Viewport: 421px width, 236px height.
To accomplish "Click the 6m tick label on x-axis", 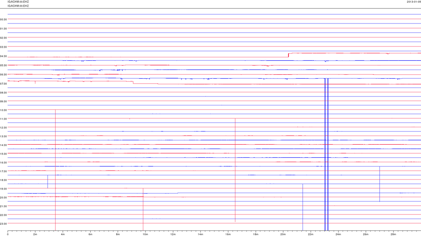I will [90, 234].
